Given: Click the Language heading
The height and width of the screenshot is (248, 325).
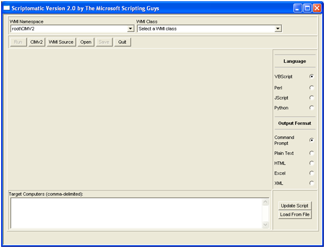Looking at the screenshot, I should click(295, 61).
